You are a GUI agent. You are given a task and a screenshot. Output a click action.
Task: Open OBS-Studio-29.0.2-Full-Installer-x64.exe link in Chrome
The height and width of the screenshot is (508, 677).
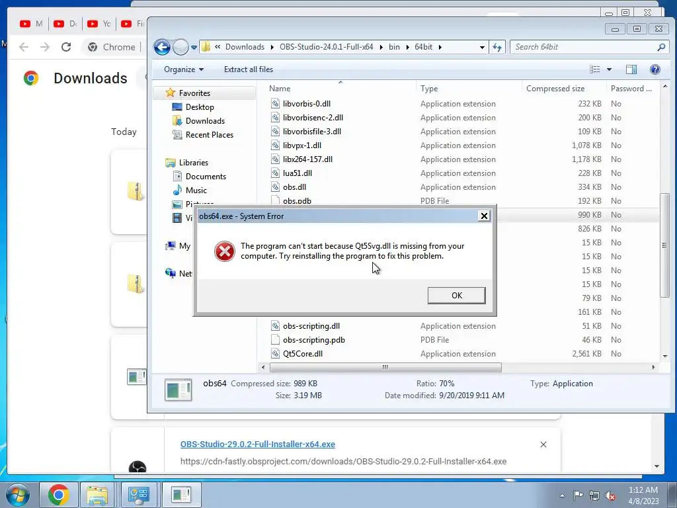pyautogui.click(x=258, y=444)
